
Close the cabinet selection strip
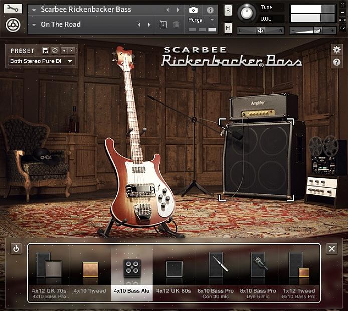pyautogui.click(x=332, y=249)
